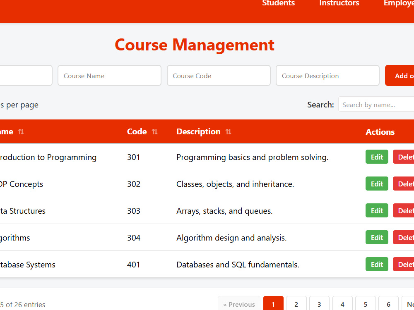Delete the course with code 303
The width and height of the screenshot is (414, 310).
pyautogui.click(x=403, y=211)
